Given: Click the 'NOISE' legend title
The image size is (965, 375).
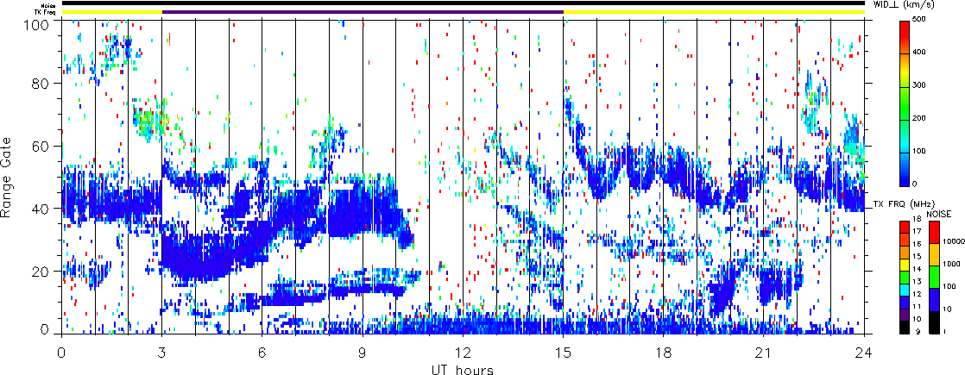Looking at the screenshot, I should tap(939, 213).
